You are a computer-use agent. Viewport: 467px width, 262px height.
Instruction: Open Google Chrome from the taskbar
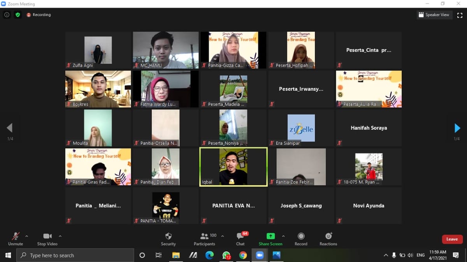pyautogui.click(x=243, y=255)
